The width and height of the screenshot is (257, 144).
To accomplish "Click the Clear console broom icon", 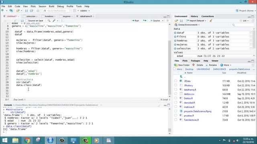I will click(159, 105).
